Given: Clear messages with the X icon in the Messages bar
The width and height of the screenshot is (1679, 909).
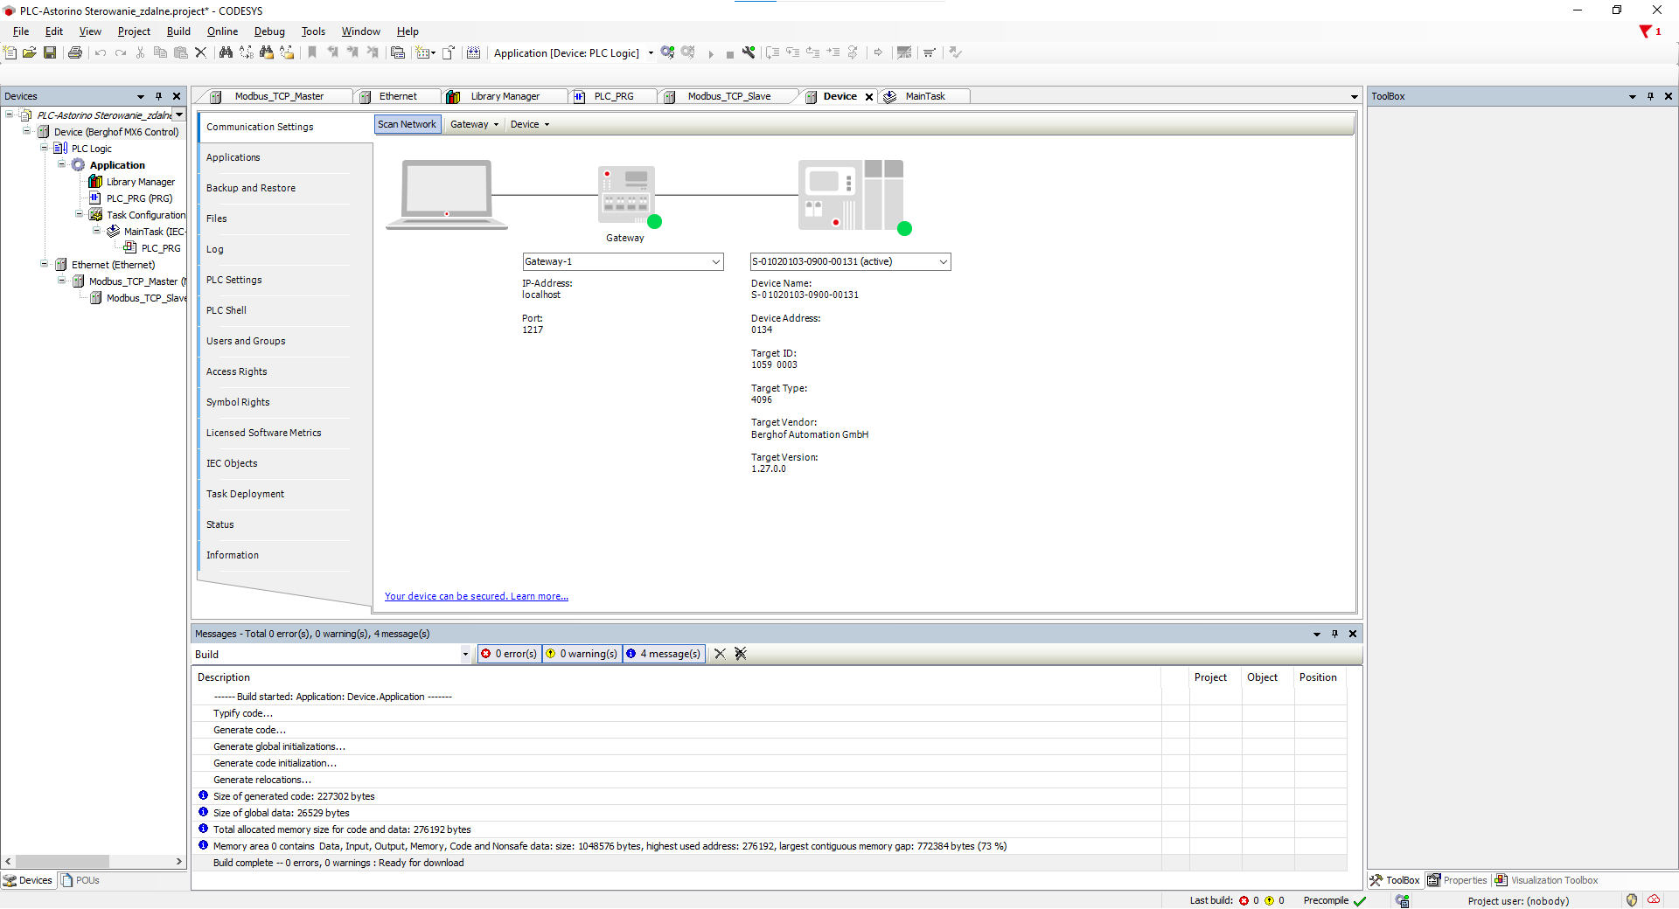Looking at the screenshot, I should pyautogui.click(x=720, y=654).
